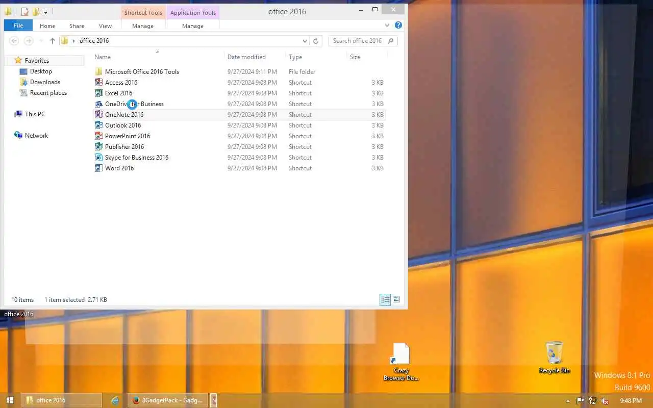653x408 pixels.
Task: Click the office 2016 taskbar button
Action: 61,400
